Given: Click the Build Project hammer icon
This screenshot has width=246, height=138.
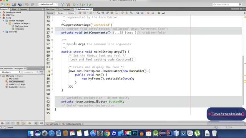Looking at the screenshot, I should pyautogui.click(x=62, y=5).
